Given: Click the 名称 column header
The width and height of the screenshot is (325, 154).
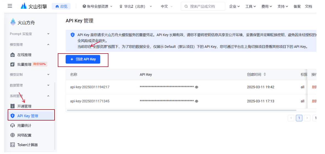Looking at the screenshot, I should pyautogui.click(x=73, y=75).
